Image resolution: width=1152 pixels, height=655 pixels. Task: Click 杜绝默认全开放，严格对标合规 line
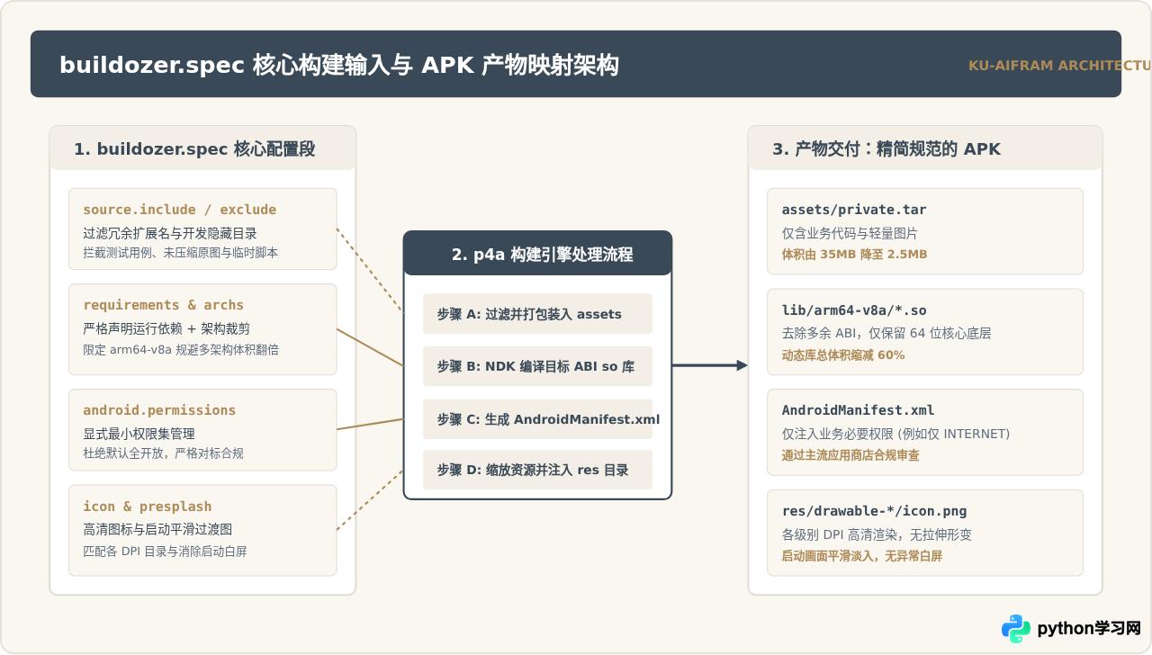[163, 453]
